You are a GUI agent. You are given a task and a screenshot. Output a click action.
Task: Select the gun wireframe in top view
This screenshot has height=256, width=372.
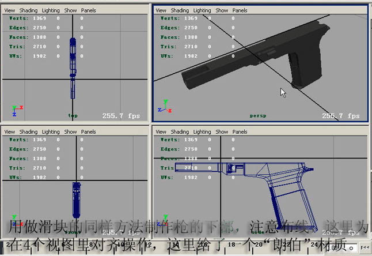click(x=73, y=67)
